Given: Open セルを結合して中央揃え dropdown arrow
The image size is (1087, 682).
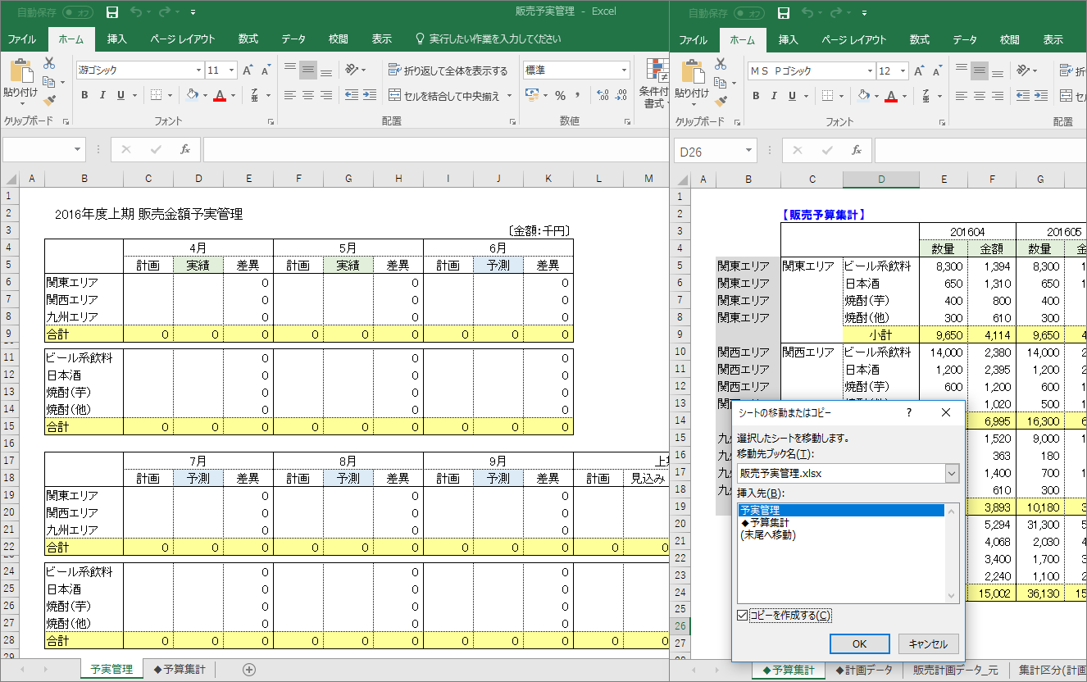Looking at the screenshot, I should coord(508,95).
